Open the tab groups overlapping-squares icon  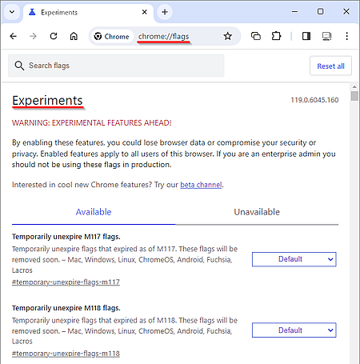pos(256,36)
